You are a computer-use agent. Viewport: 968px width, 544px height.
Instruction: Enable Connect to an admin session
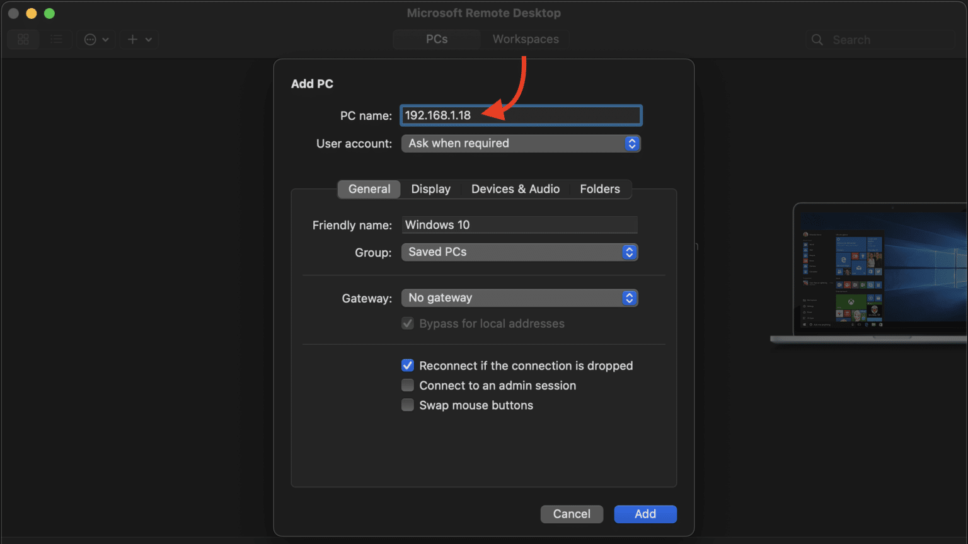pyautogui.click(x=408, y=385)
